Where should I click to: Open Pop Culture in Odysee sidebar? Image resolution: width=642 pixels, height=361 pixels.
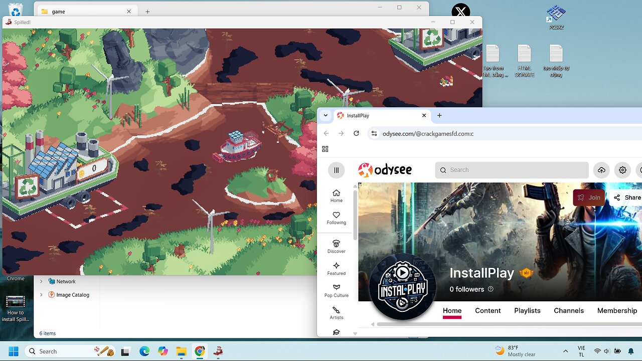336,291
